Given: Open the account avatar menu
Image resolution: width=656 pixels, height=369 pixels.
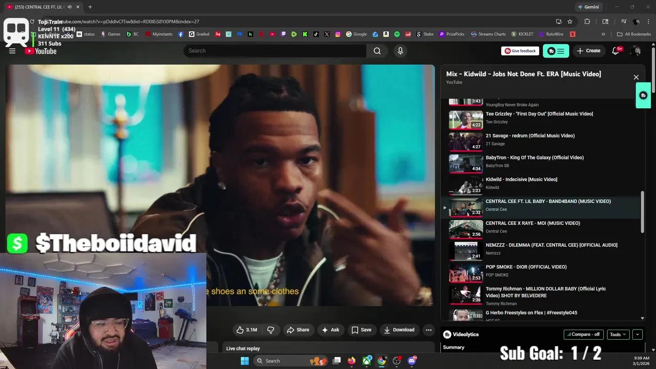Looking at the screenshot, I should [x=635, y=51].
